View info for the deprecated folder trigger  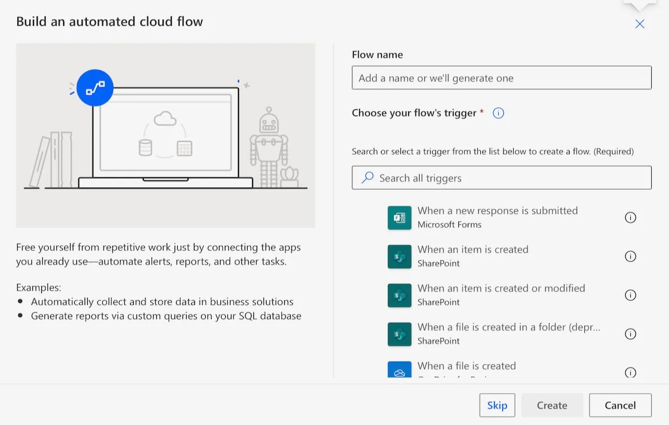(630, 334)
